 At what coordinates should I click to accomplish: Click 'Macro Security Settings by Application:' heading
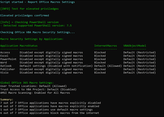pyautogui.click(x=32, y=39)
